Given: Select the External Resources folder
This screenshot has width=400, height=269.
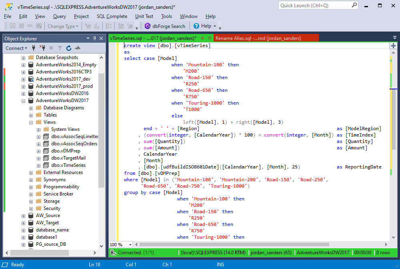Looking at the screenshot, I should [63, 172].
